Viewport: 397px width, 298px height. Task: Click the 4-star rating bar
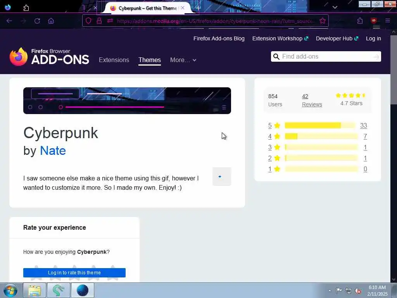click(321, 136)
